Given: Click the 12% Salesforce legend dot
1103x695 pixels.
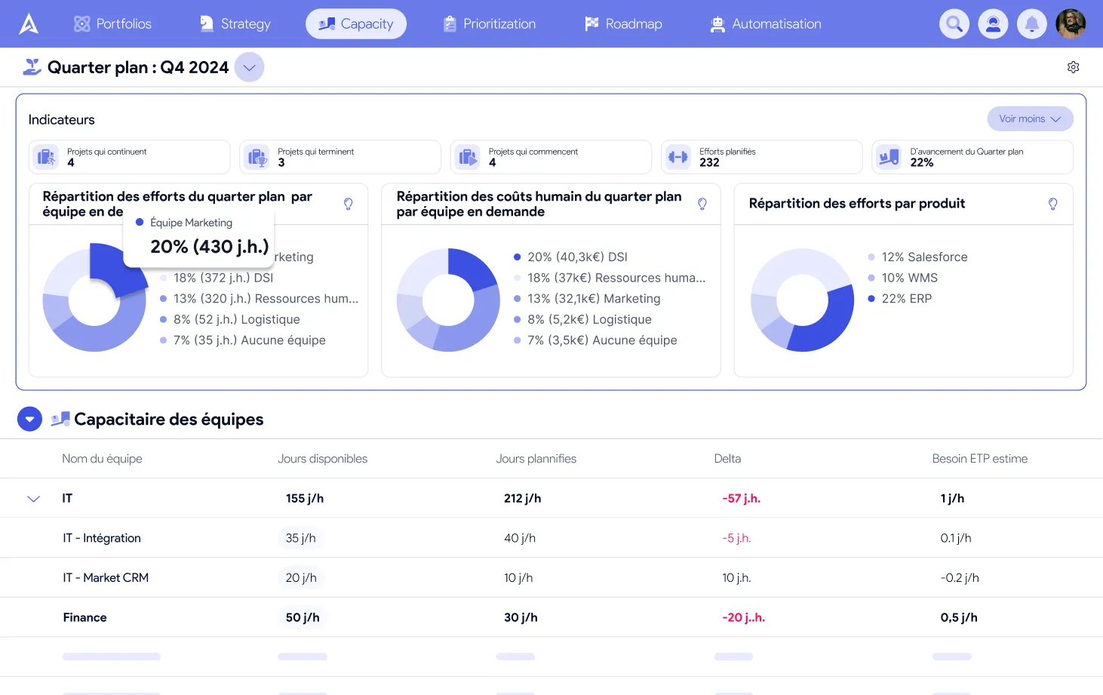Looking at the screenshot, I should tap(871, 257).
